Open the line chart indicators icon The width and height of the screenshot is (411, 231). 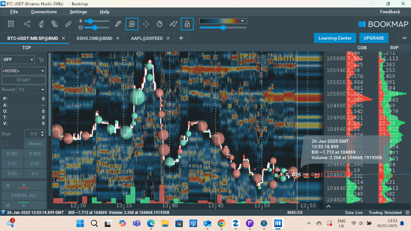[x=173, y=24]
